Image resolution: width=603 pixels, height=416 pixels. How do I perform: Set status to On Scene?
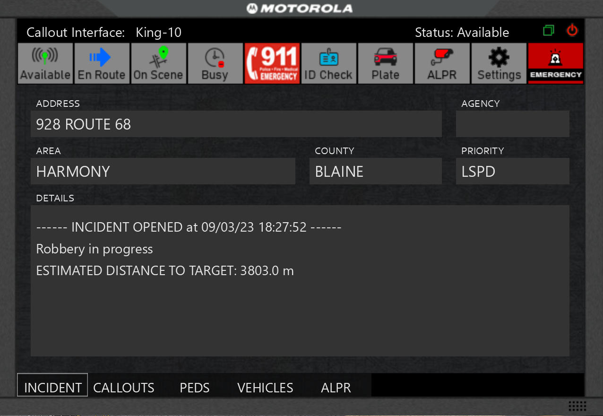pos(158,63)
